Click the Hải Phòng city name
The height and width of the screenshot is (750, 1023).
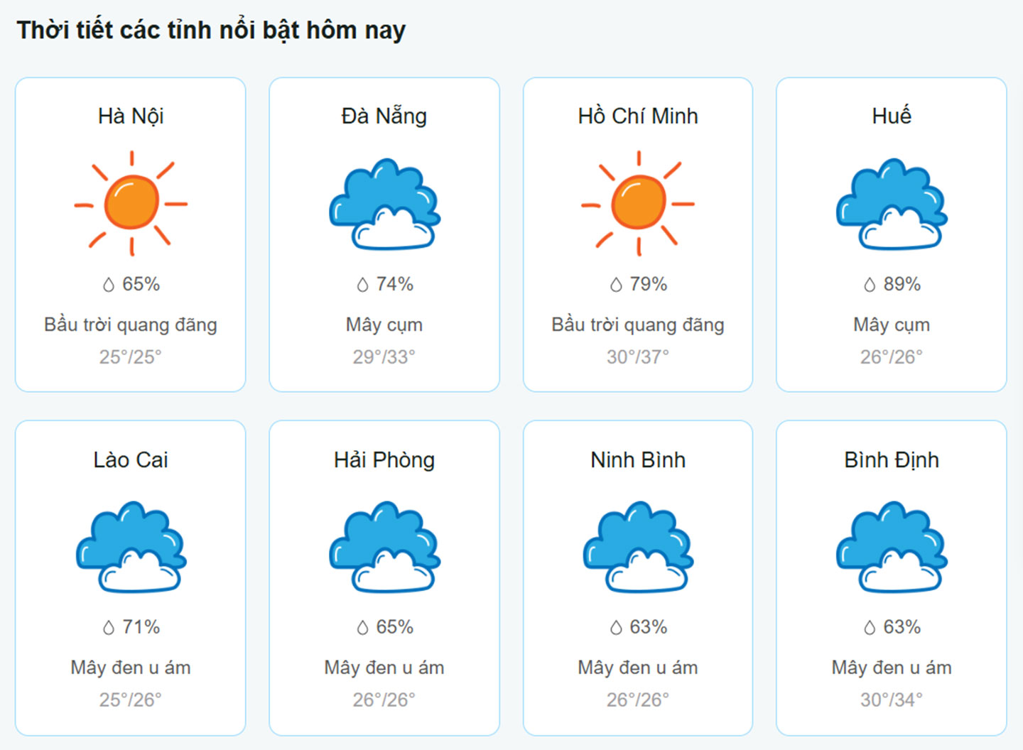coord(384,460)
